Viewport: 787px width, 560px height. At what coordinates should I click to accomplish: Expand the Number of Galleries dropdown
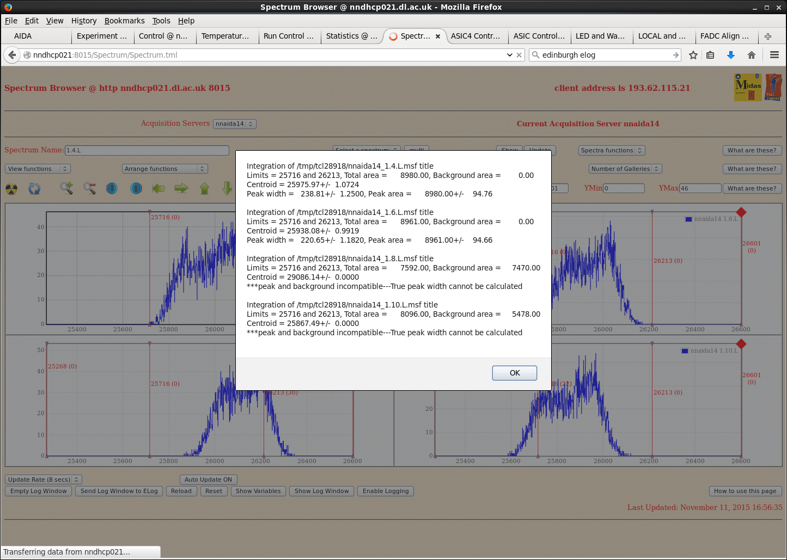point(625,169)
